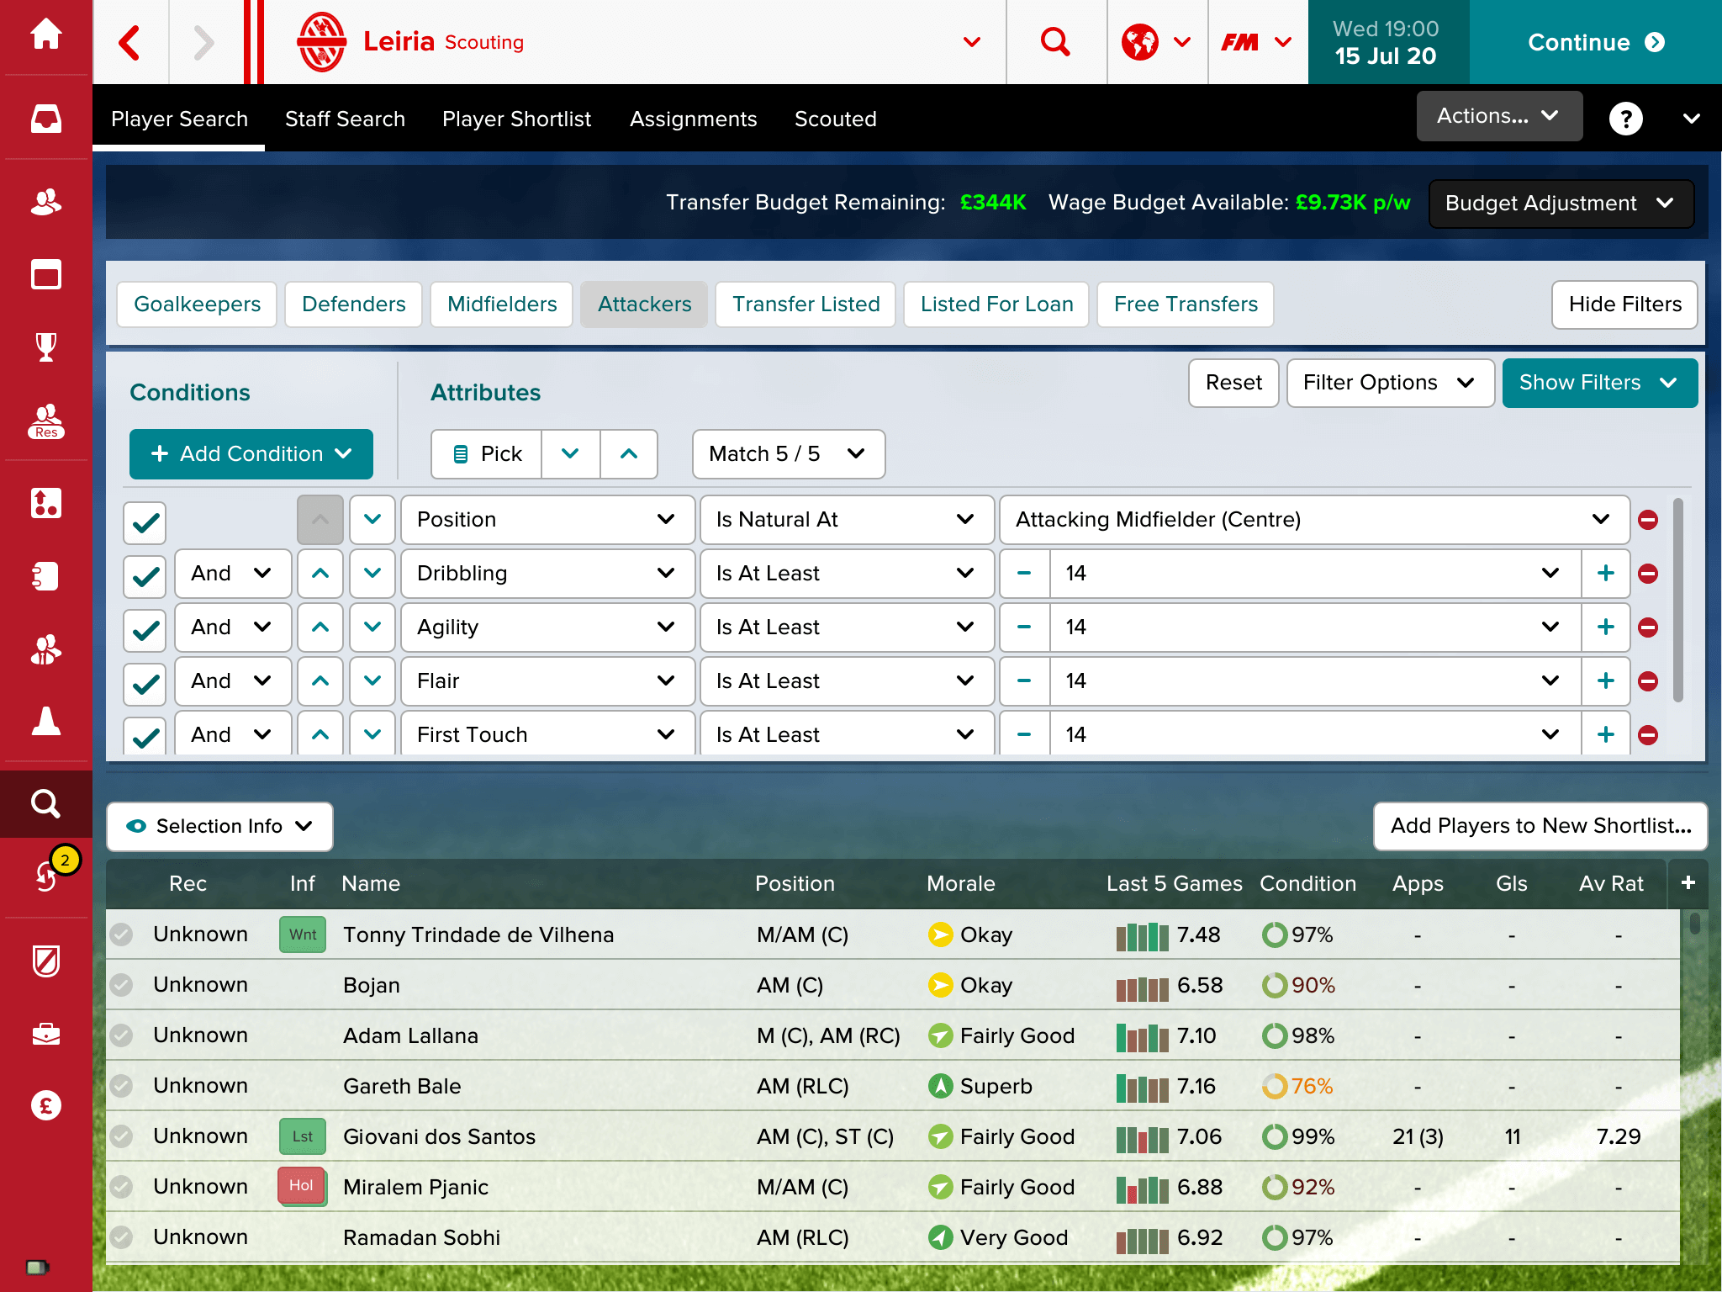Move the Flair condition down
This screenshot has width=1722, height=1292.
point(372,681)
